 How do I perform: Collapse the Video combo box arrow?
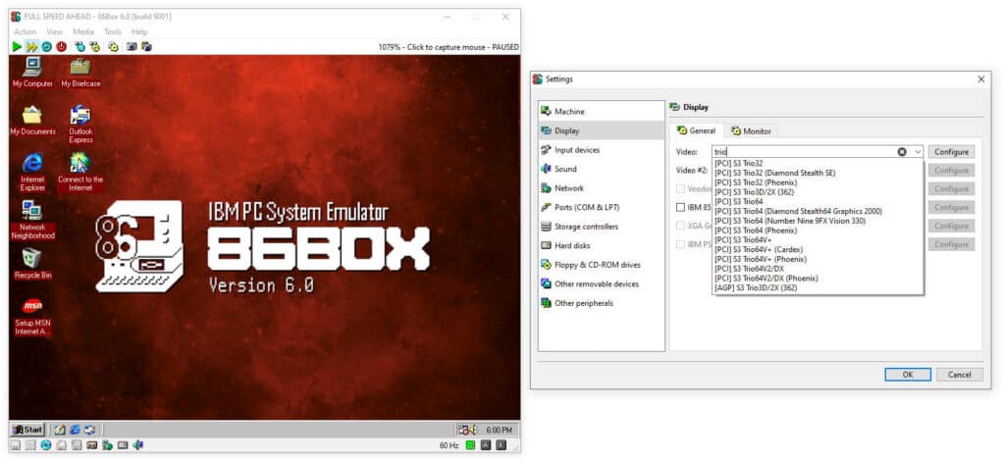click(x=918, y=152)
